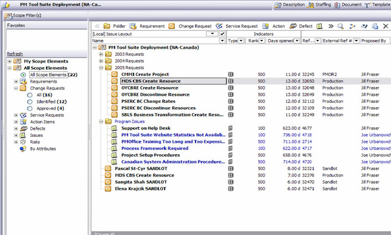Image resolution: width=391 pixels, height=235 pixels.
Task: Click the Risks icon in scope tree
Action: click(23, 142)
